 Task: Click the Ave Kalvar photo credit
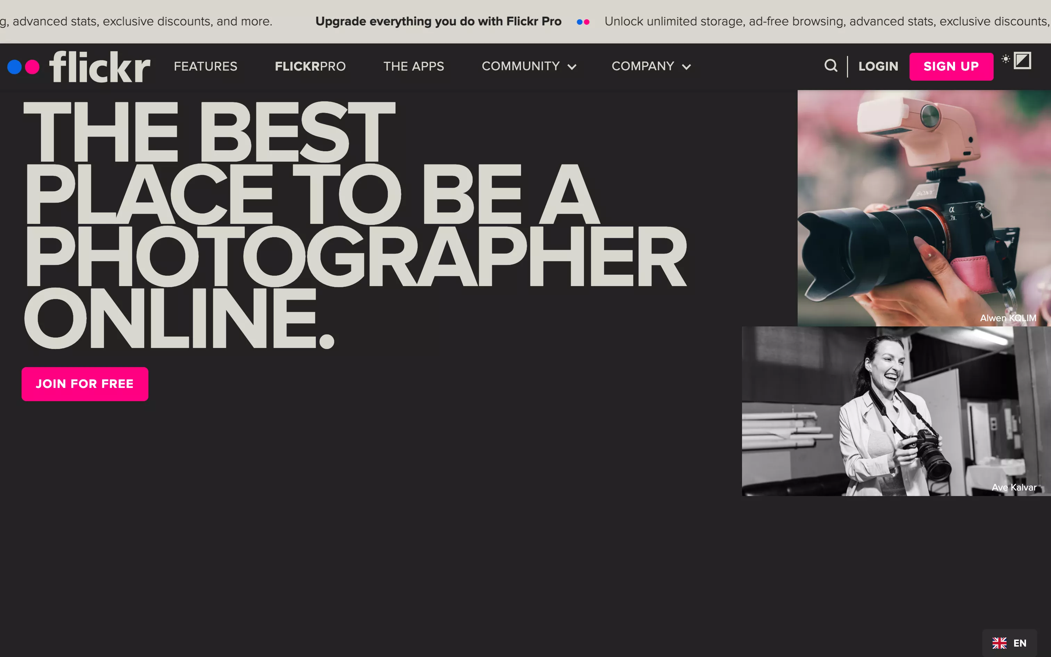[1014, 487]
